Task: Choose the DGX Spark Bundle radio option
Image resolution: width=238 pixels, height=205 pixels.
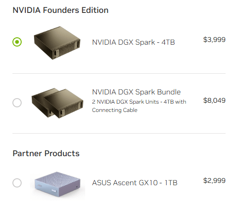Action: (x=17, y=103)
